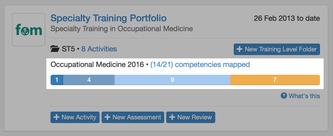This screenshot has height=136, width=333.
Task: Select the orange segment labeled 7
Action: pyautogui.click(x=275, y=80)
